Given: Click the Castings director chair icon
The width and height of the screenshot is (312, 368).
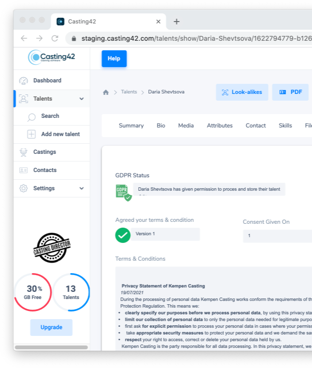Looking at the screenshot, I should coord(24,152).
